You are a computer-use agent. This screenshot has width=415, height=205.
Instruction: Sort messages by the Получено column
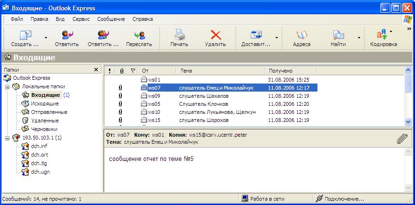(x=291, y=71)
